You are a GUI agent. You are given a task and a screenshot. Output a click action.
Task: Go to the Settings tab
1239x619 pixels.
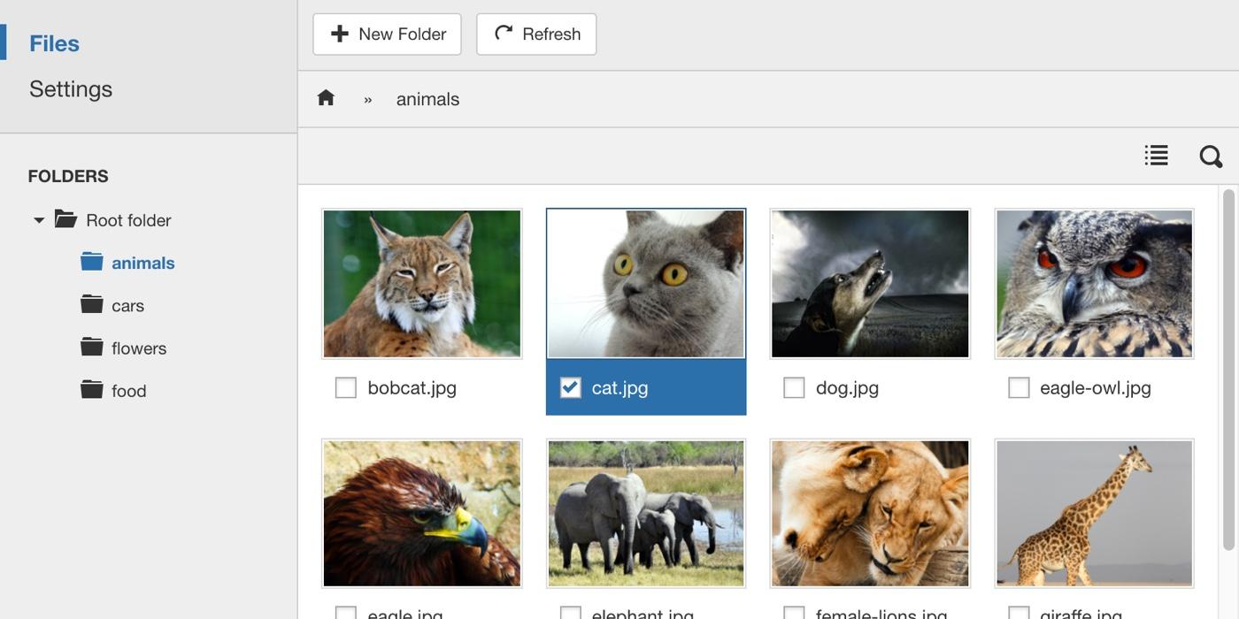[71, 89]
